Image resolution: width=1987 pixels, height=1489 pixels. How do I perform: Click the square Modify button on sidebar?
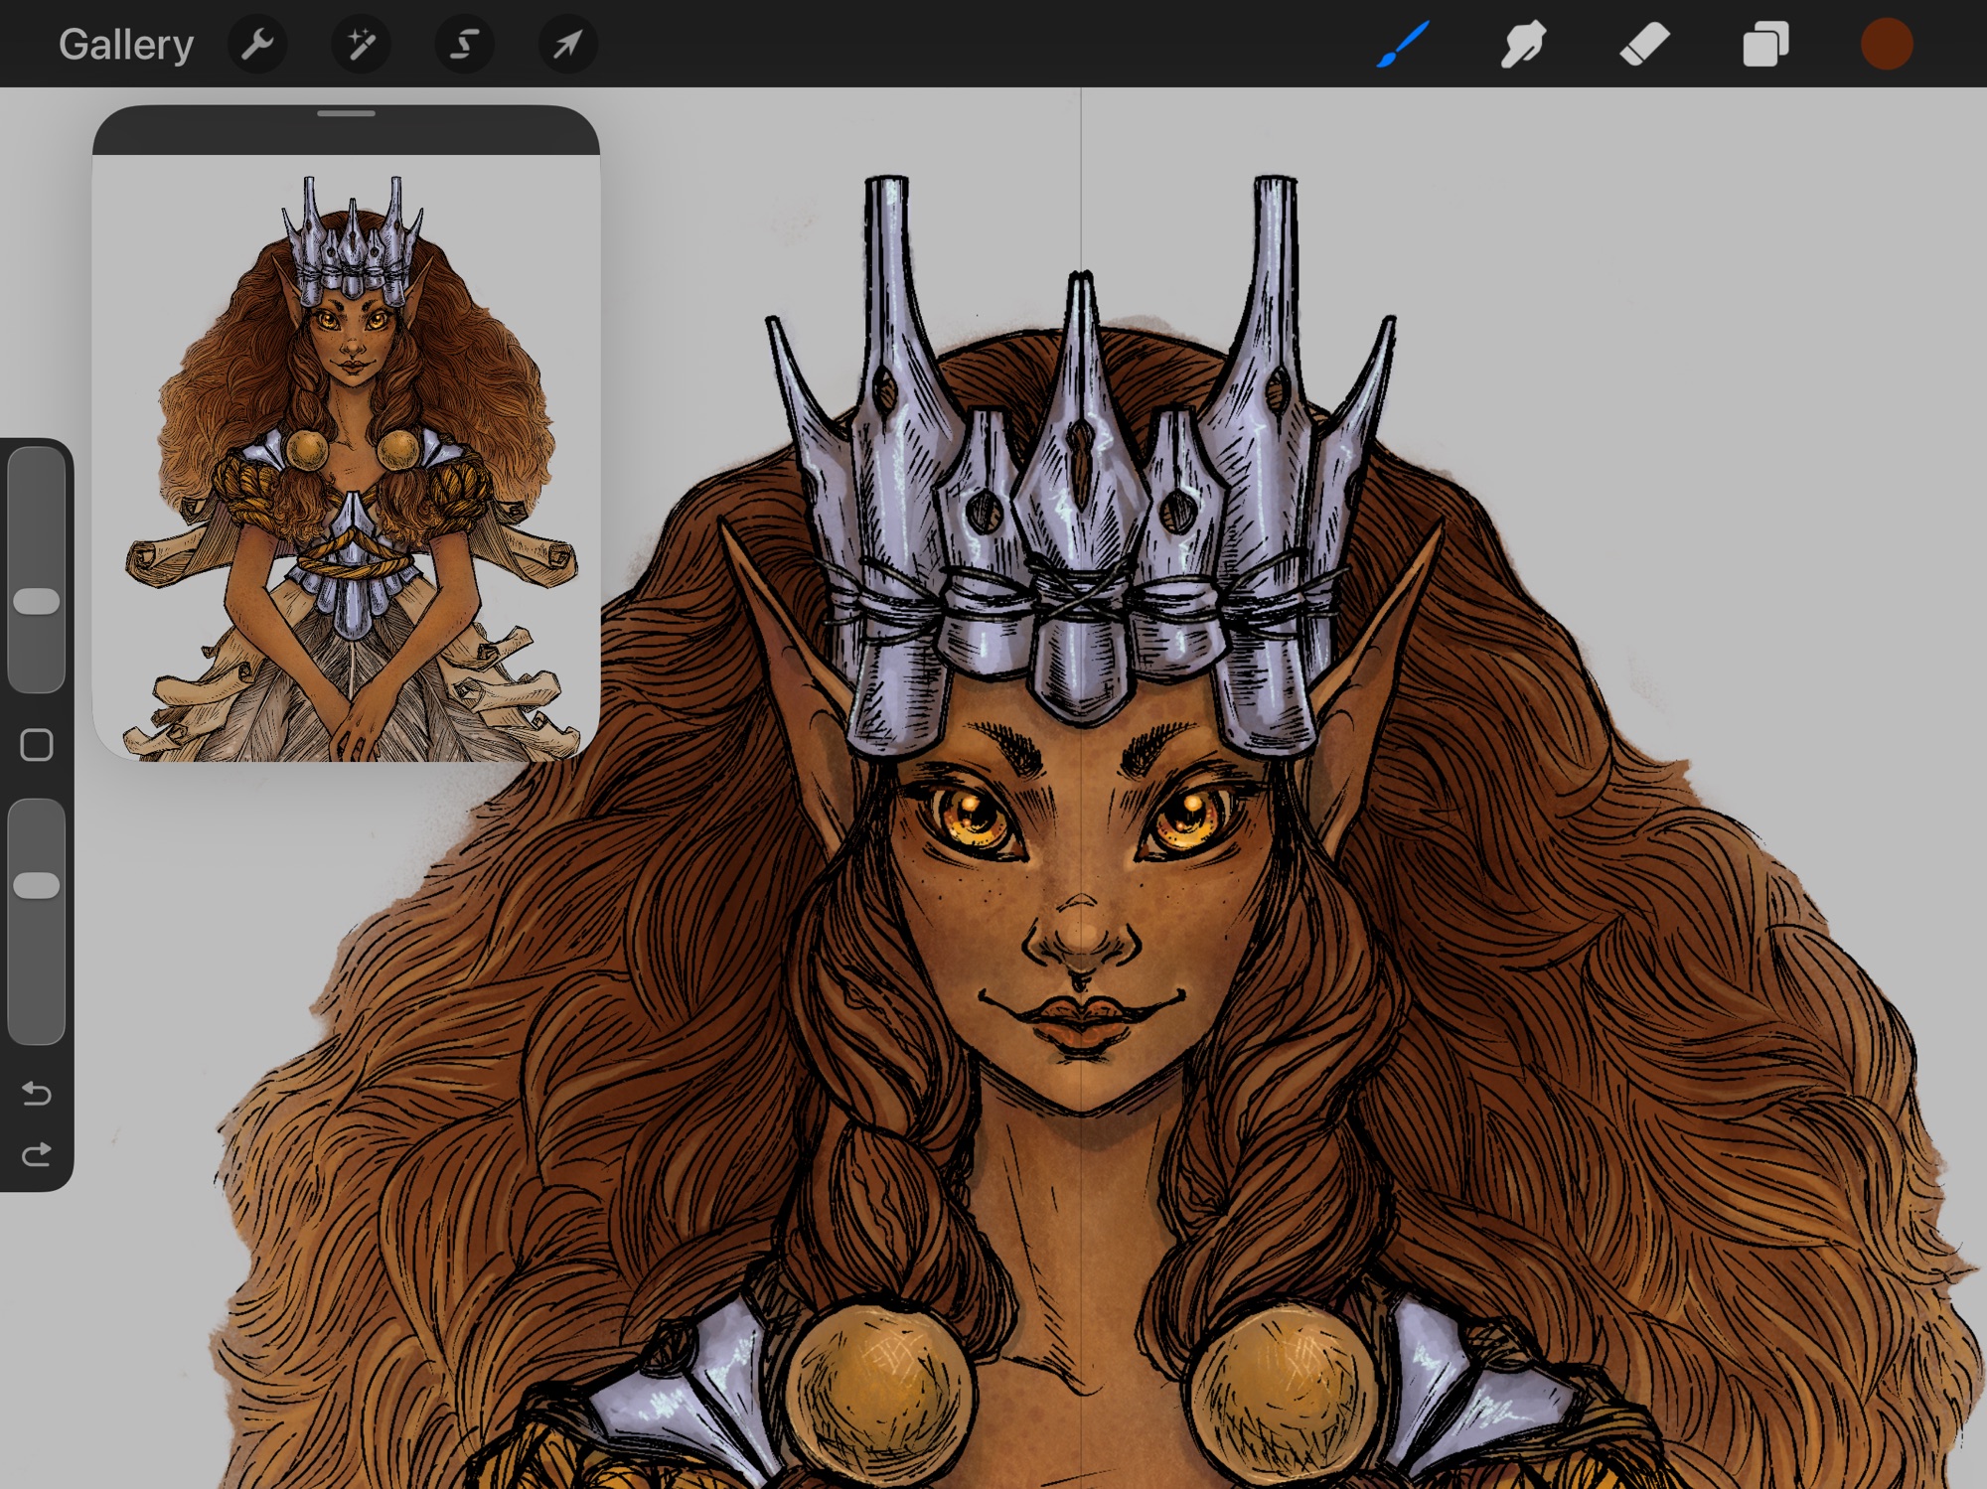(x=37, y=744)
